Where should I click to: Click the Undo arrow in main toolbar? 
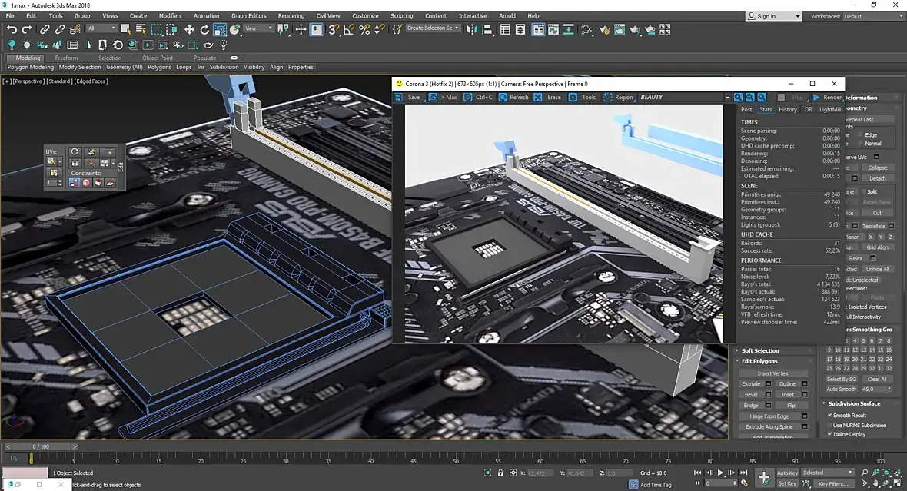click(12, 29)
